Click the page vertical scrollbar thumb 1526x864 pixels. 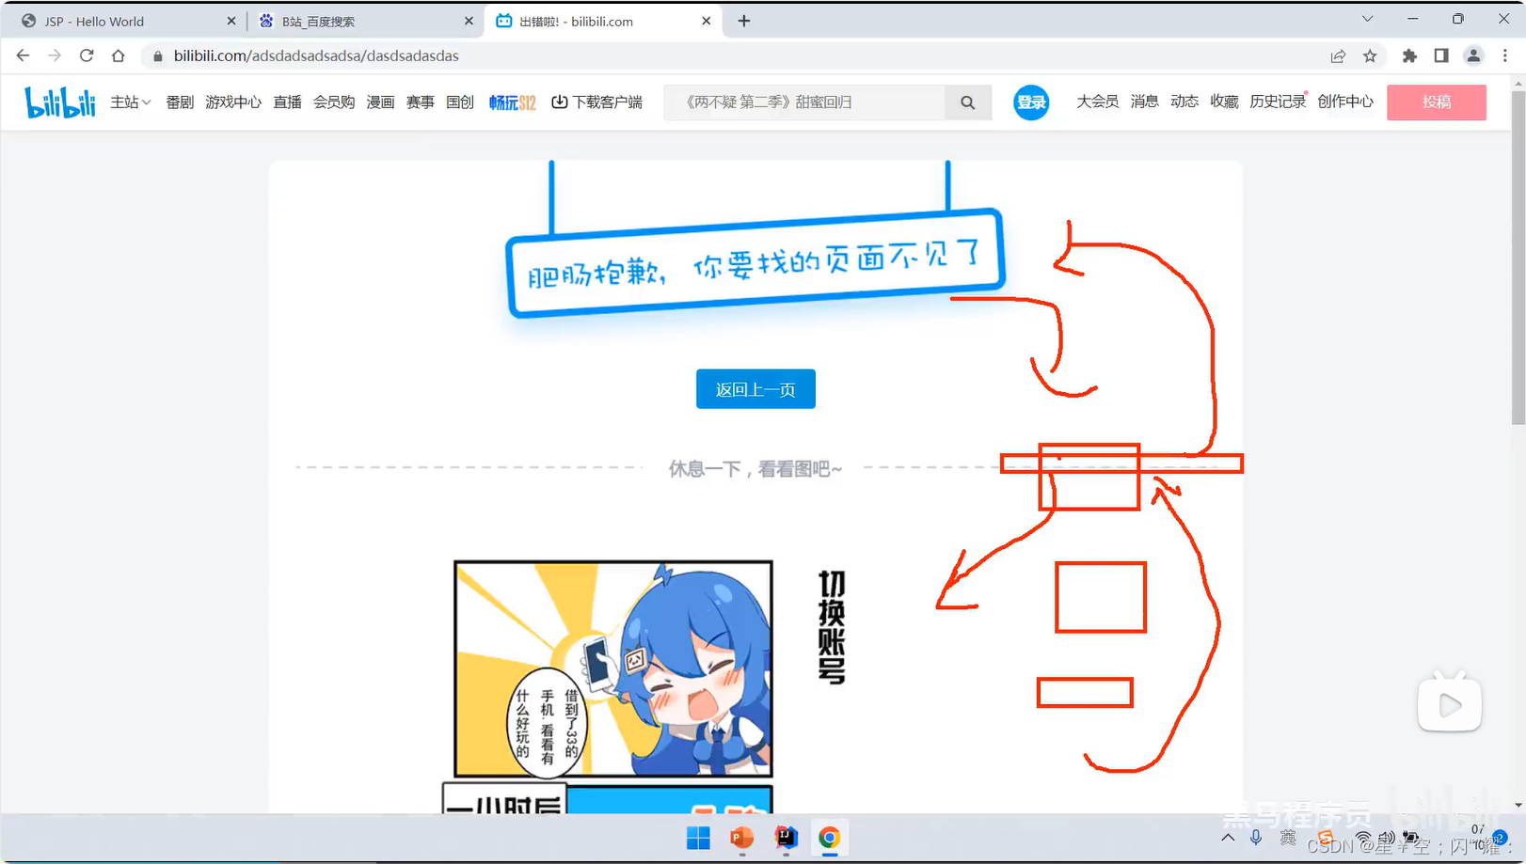(1518, 259)
